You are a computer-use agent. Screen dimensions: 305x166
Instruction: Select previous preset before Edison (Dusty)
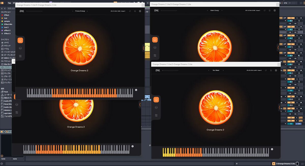pos(207,10)
